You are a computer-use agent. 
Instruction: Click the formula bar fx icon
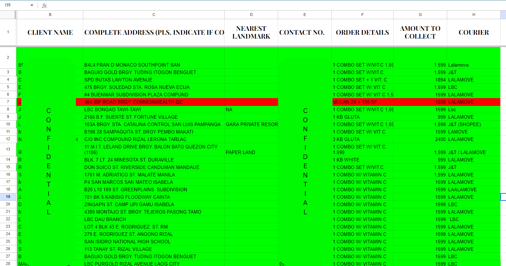point(44,6)
